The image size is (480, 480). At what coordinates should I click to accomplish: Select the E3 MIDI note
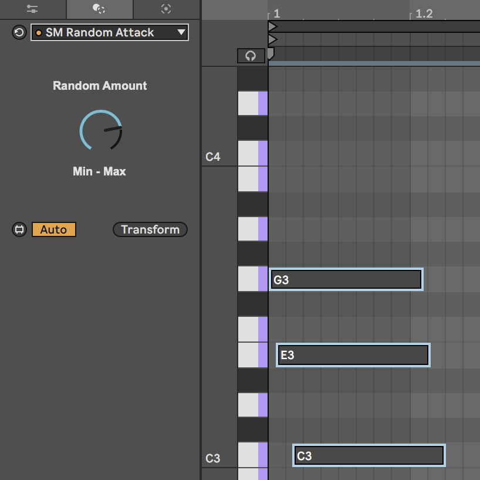353,355
